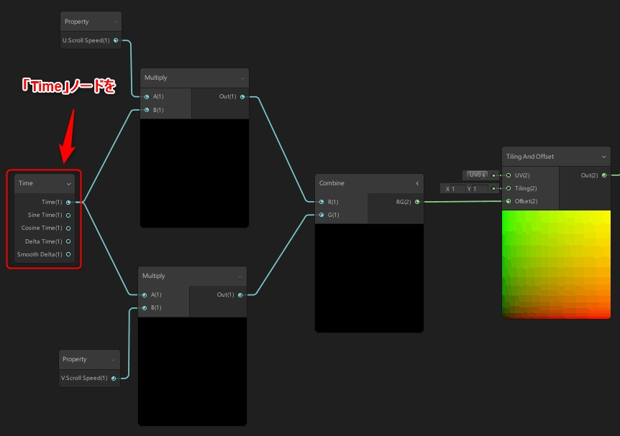Viewport: 620px width, 436px height.
Task: Collapse the lower Multiply node preview chevron
Action: point(240,277)
